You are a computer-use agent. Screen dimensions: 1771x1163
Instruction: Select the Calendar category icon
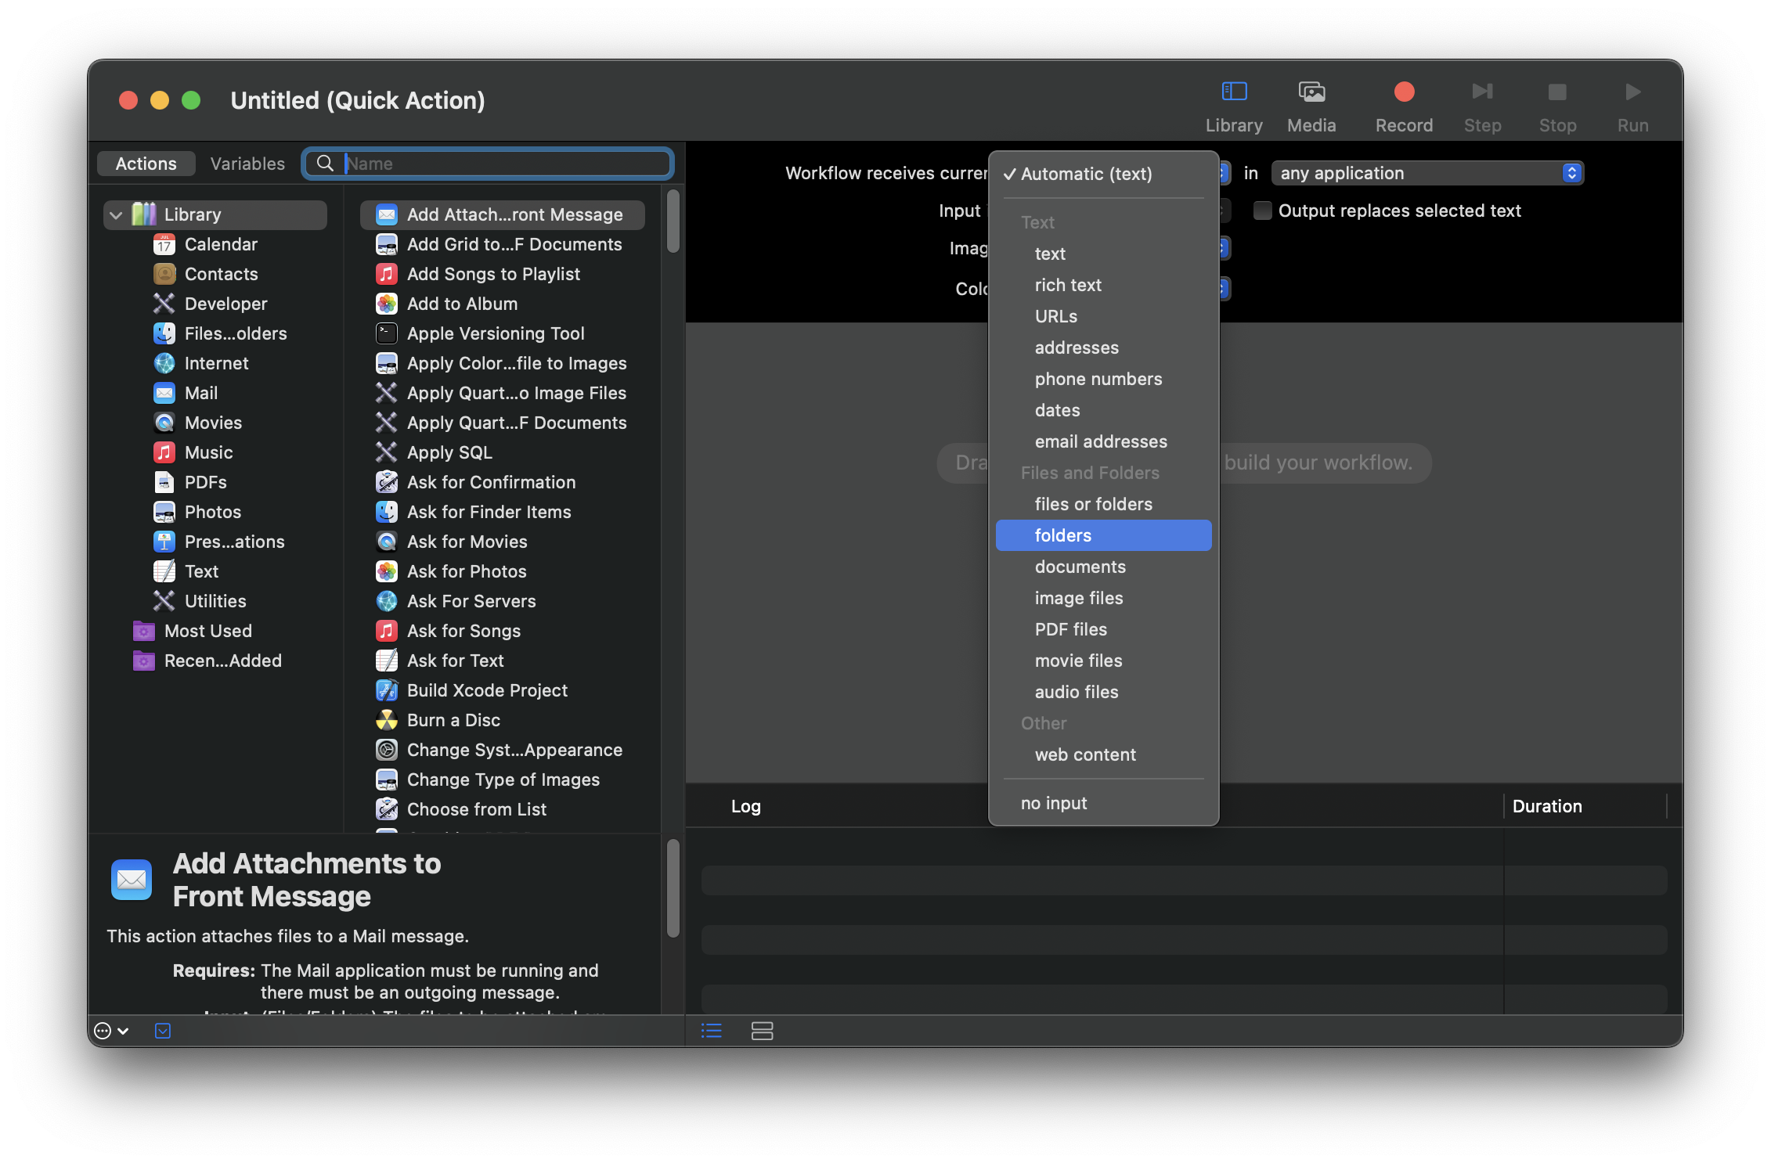click(164, 244)
